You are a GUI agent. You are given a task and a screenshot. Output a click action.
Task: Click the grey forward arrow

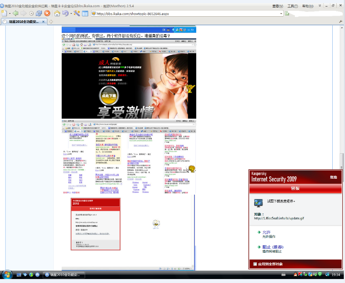(23, 14)
